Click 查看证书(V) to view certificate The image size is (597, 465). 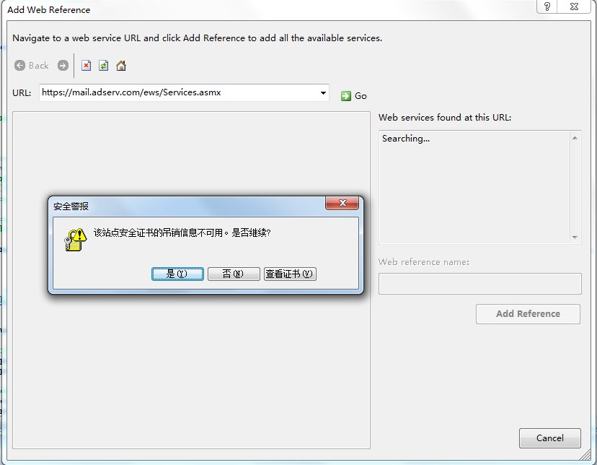point(290,274)
